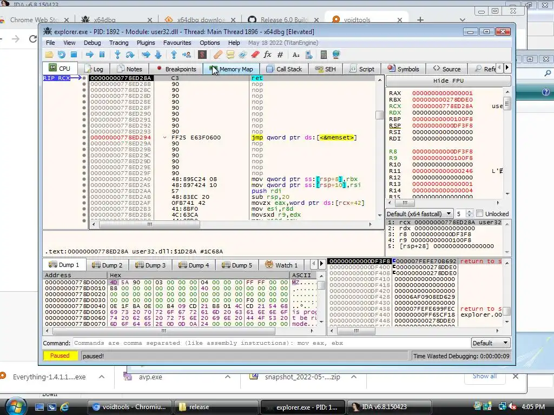Screen dimensions: 554x415
Task: Click the Execute till return icon
Action: point(174,55)
